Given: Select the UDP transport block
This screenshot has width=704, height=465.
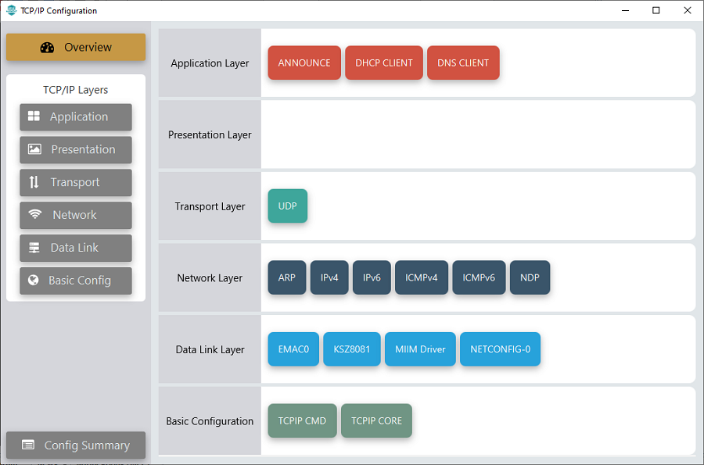Looking at the screenshot, I should (288, 206).
